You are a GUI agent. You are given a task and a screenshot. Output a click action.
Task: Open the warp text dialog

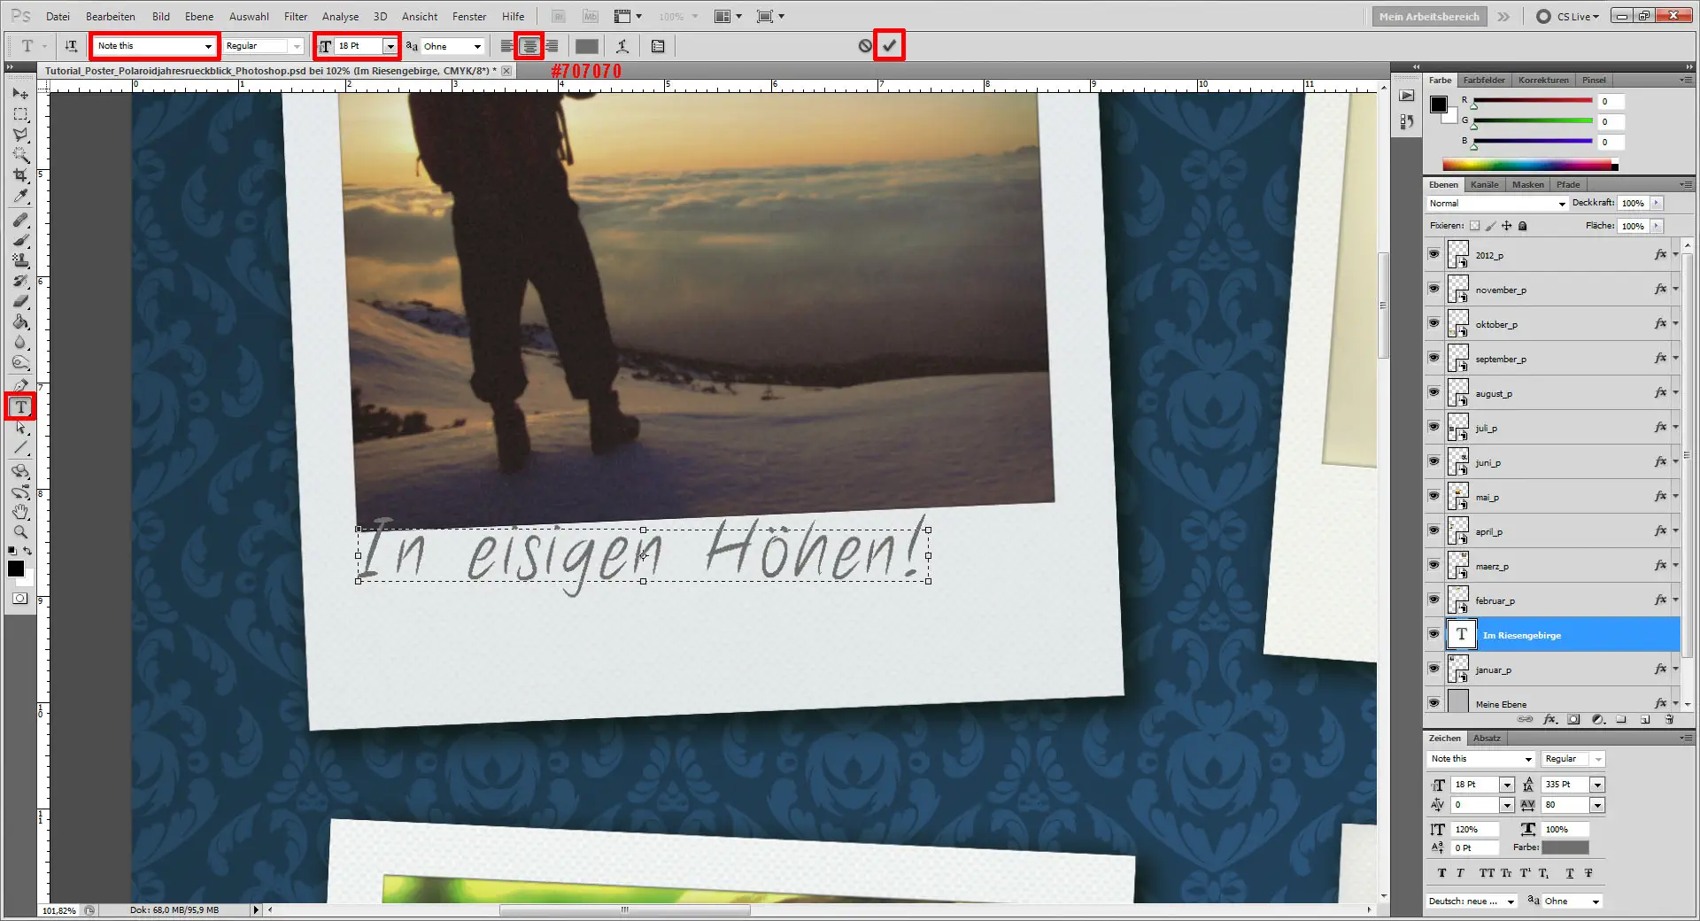(623, 46)
